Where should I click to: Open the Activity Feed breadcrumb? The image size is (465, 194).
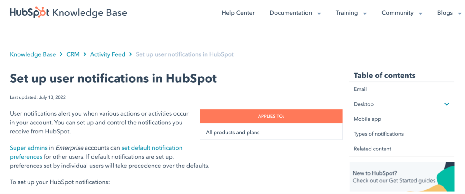[107, 54]
